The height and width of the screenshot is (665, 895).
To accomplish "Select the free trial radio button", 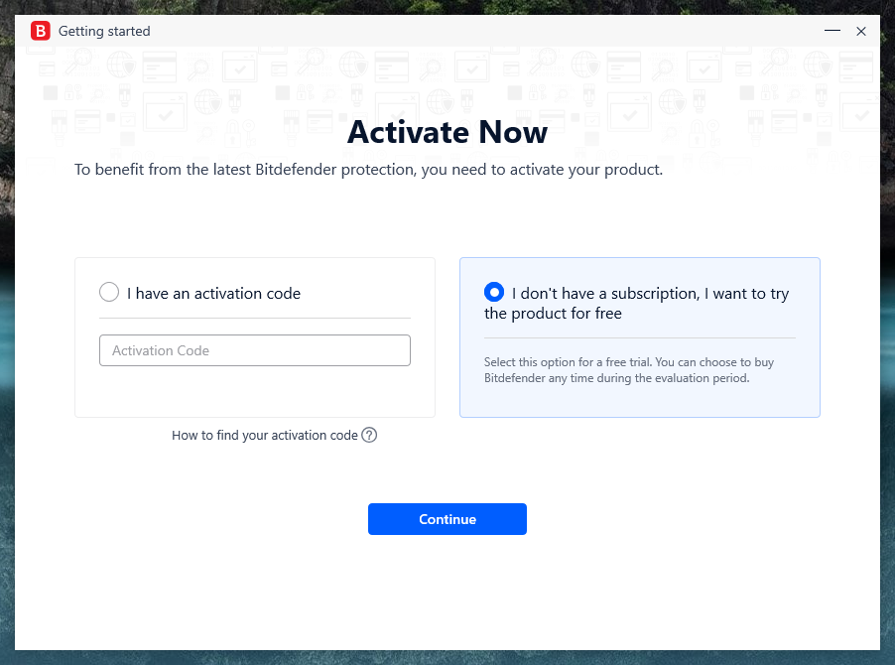I will [494, 293].
